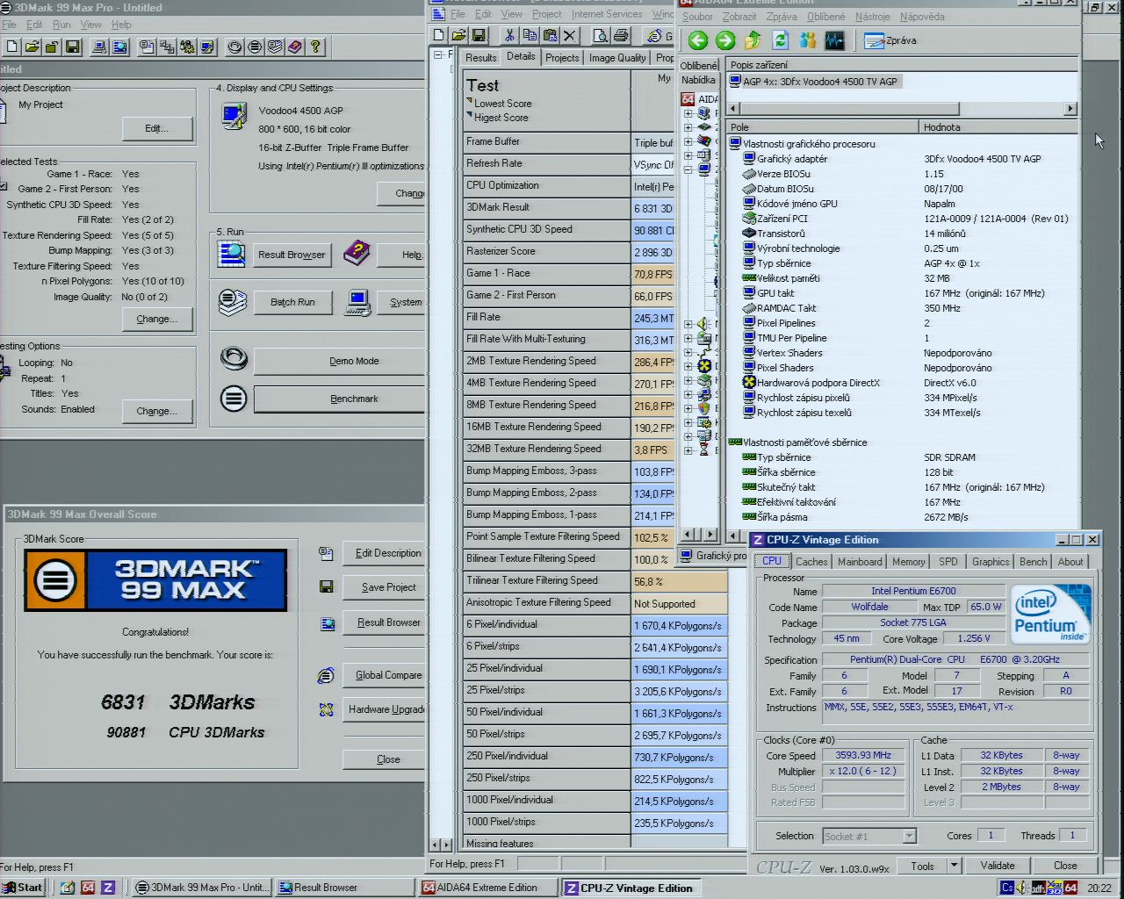Image resolution: width=1124 pixels, height=899 pixels.
Task: Click the Benchmark circle icon in 3DMark toolbar
Action: coord(255,47)
